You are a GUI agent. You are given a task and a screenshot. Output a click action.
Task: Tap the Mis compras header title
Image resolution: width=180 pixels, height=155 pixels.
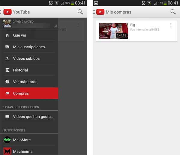point(118,12)
